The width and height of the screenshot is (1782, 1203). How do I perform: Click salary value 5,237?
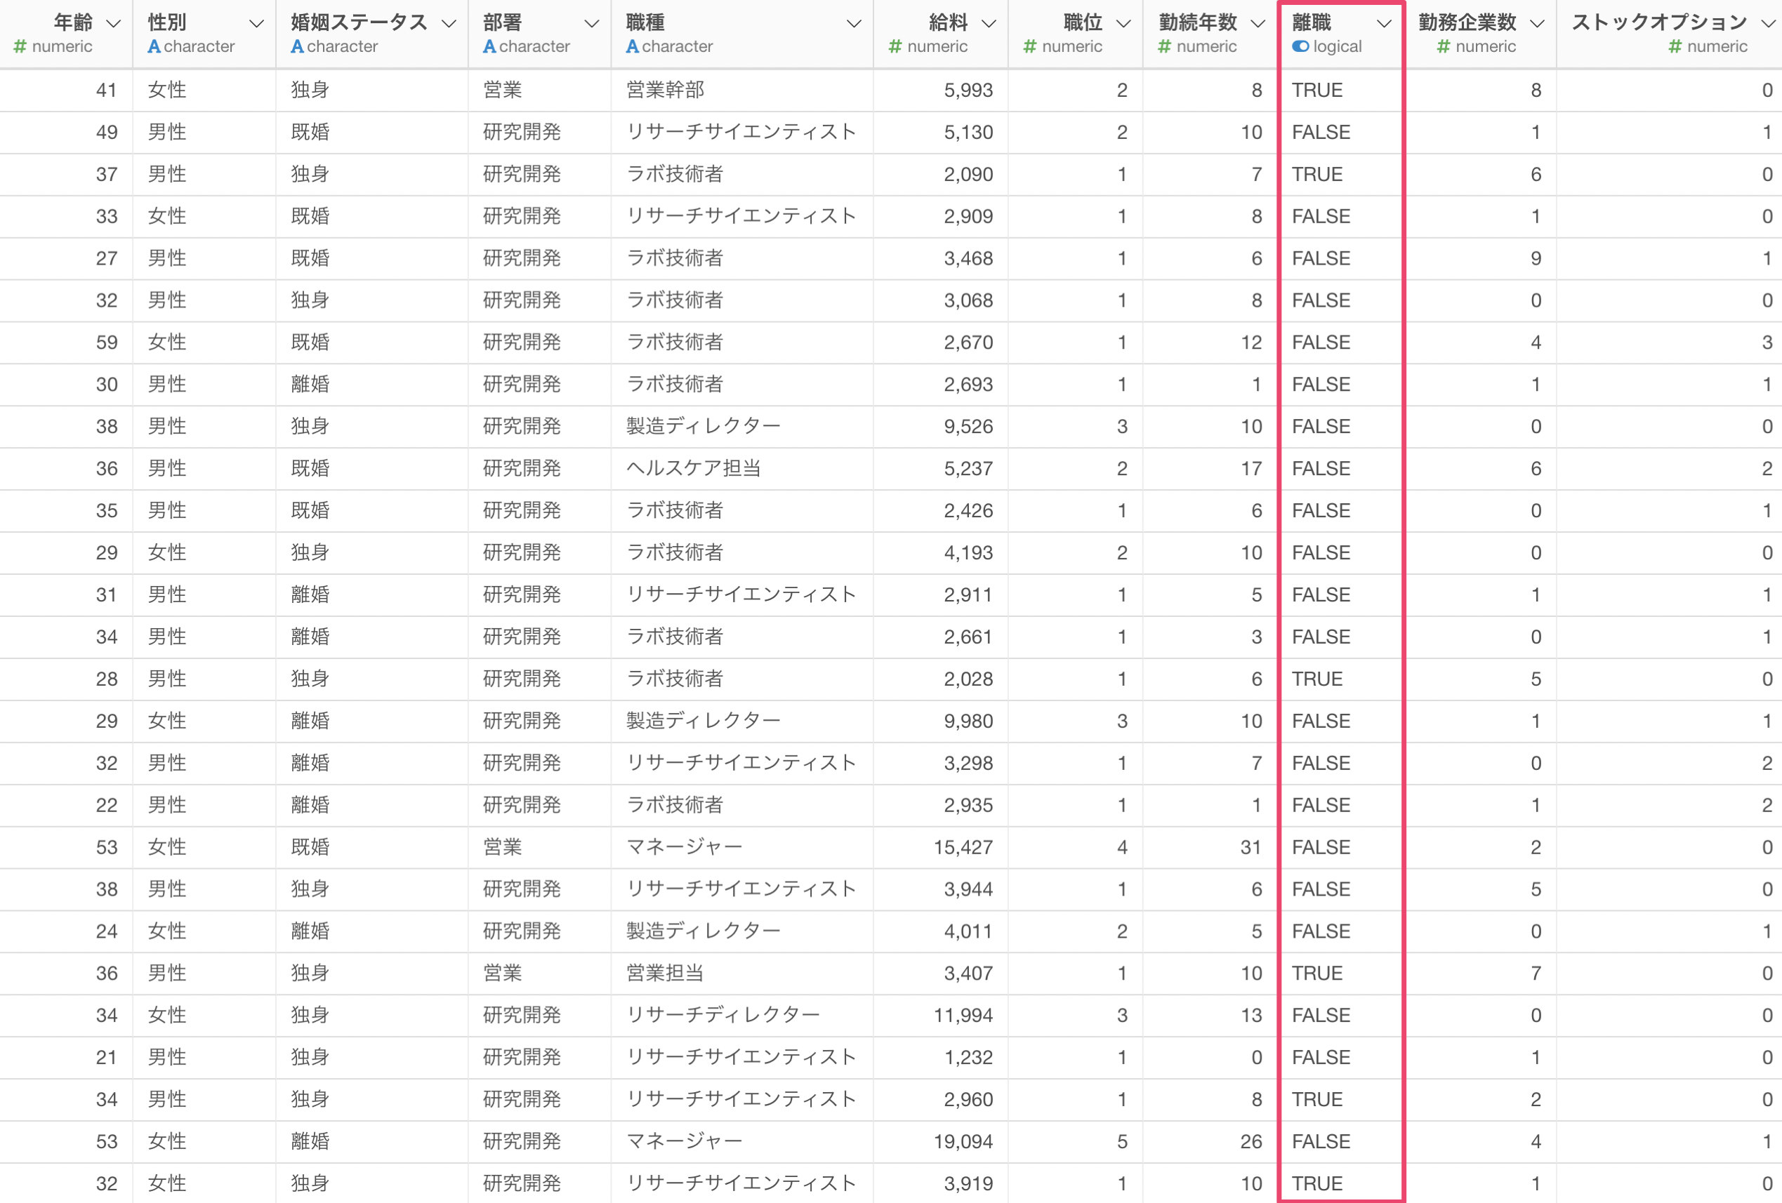click(x=968, y=468)
